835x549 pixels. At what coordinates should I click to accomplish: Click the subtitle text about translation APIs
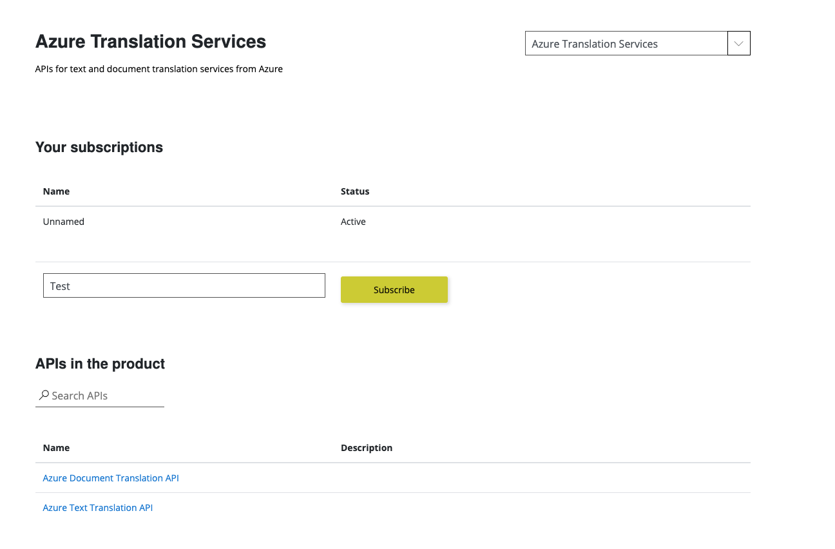click(159, 69)
